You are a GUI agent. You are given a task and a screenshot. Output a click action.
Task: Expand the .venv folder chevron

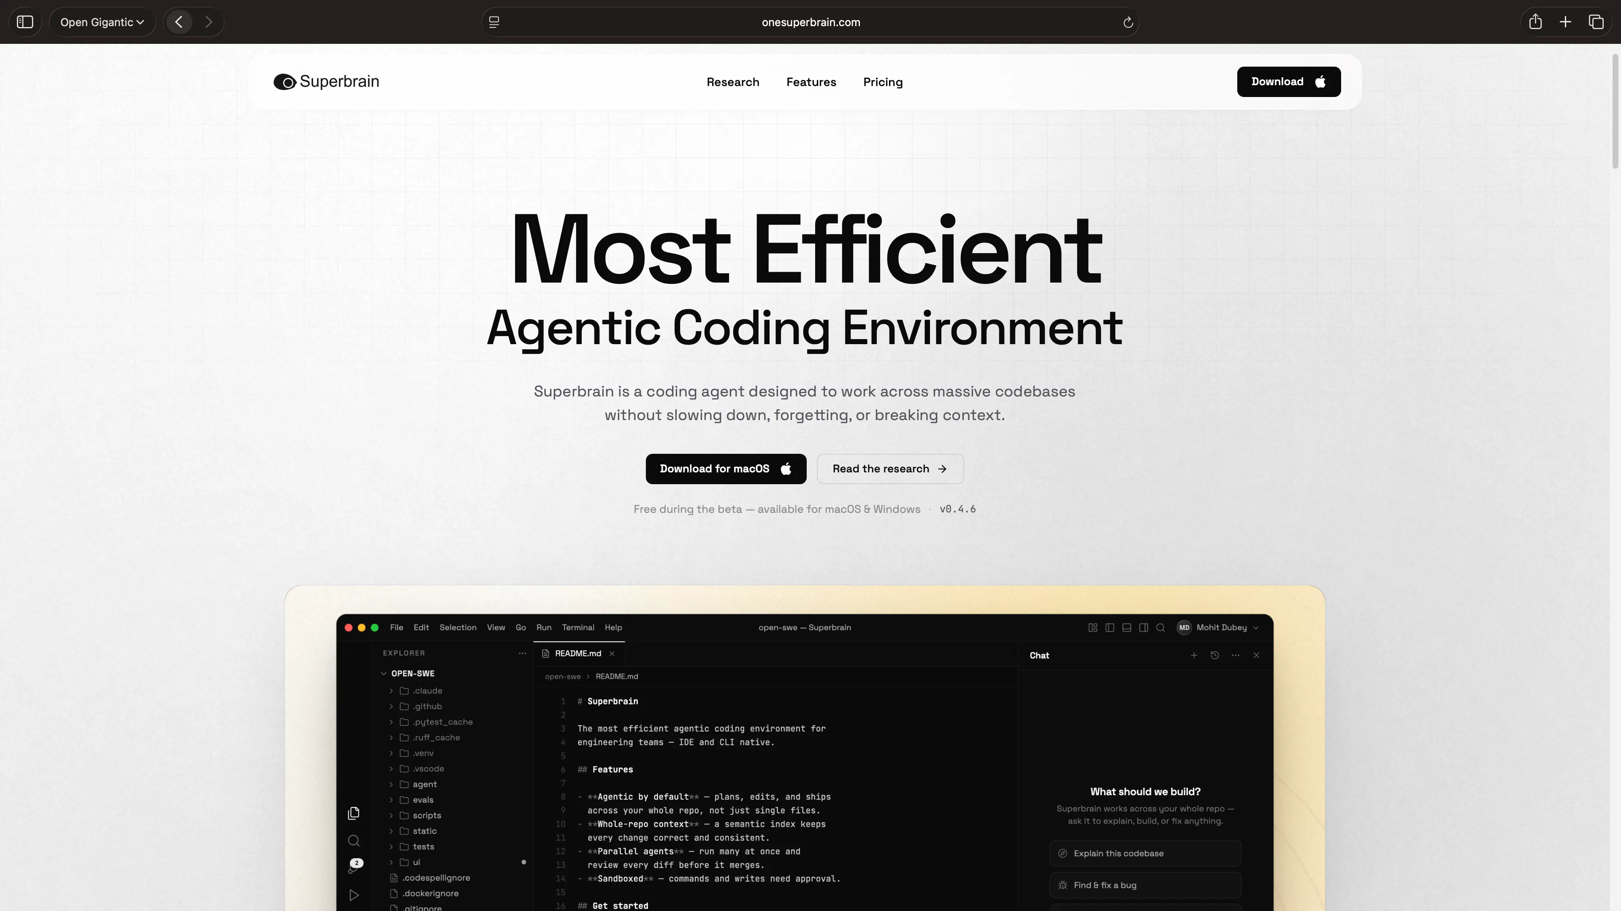pyautogui.click(x=391, y=753)
